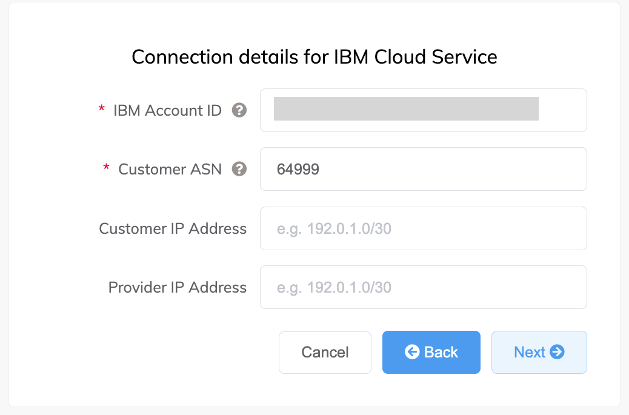
Task: Click the Next button
Action: 539,352
